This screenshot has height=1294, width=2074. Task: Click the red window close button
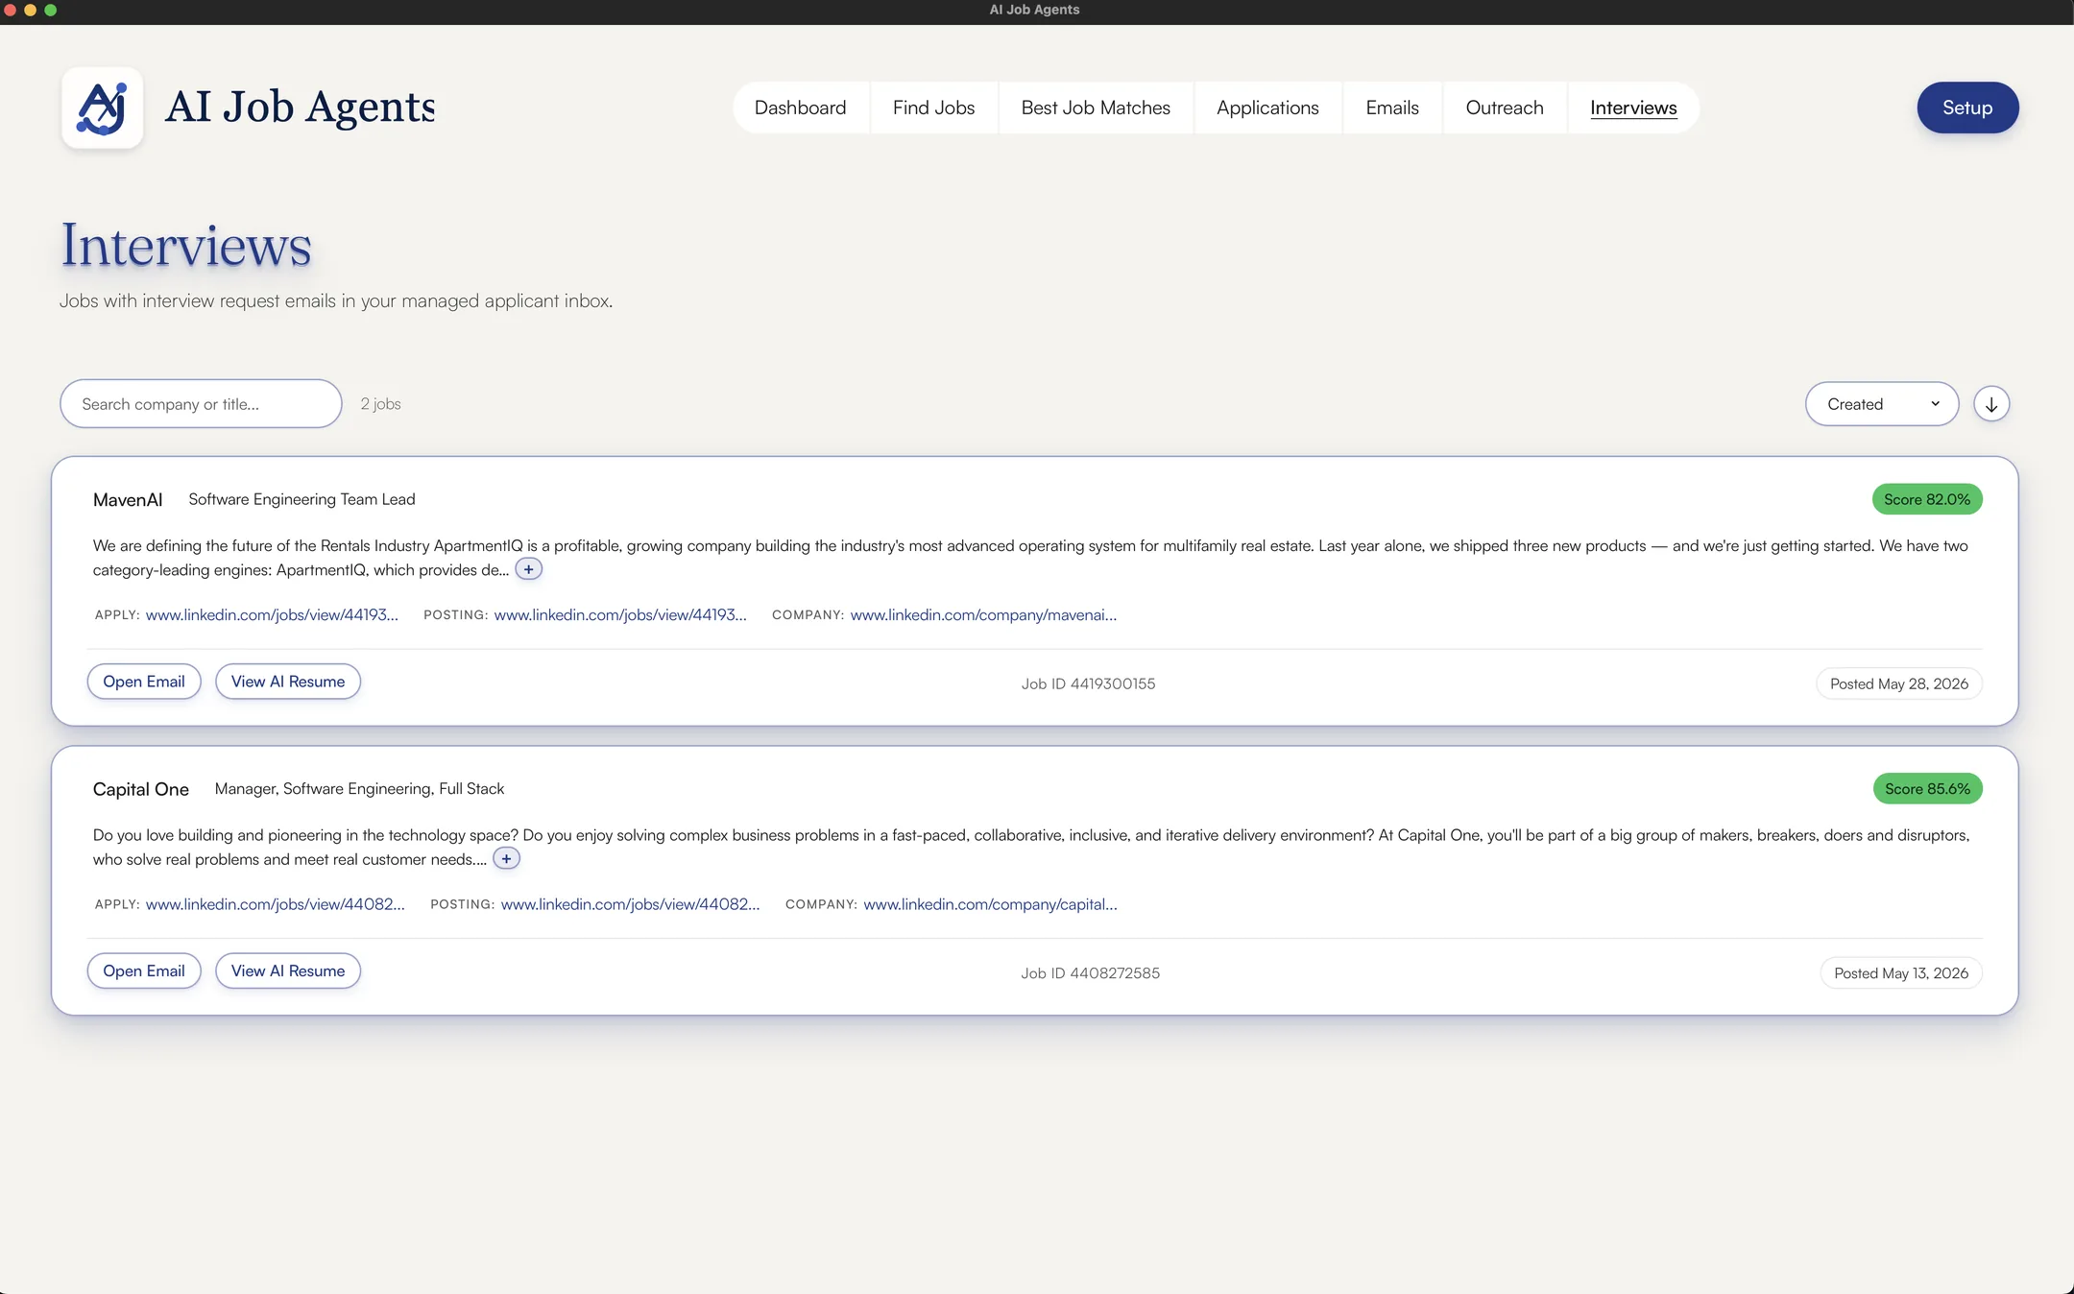[x=11, y=10]
